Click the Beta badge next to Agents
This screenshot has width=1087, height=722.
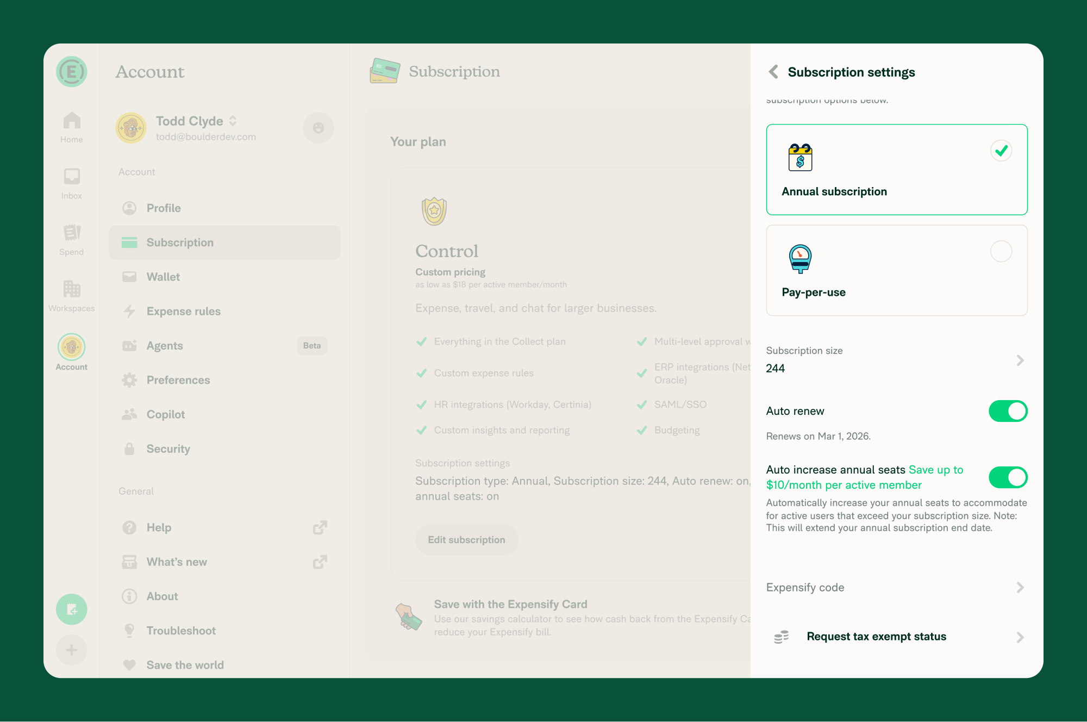click(x=312, y=346)
